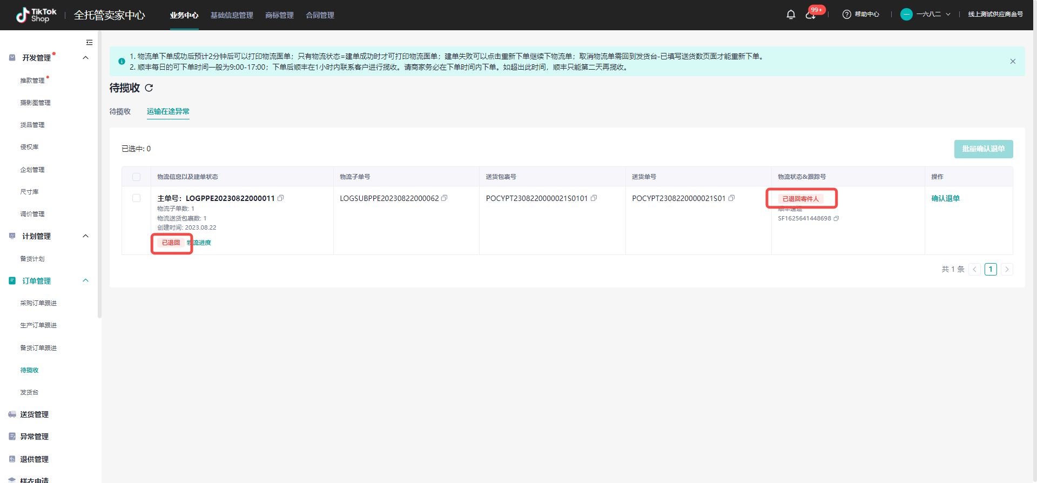The width and height of the screenshot is (1037, 483).
Task: Open 发货台 in sidebar
Action: (x=29, y=392)
